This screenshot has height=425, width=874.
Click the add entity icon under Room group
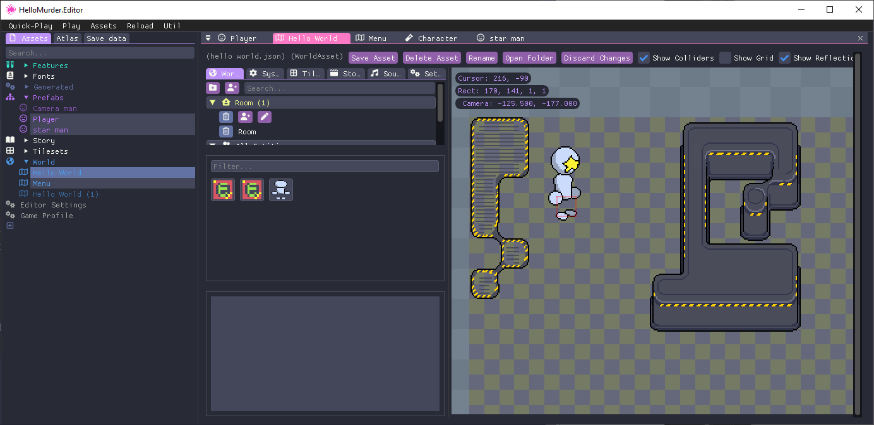pyautogui.click(x=245, y=117)
